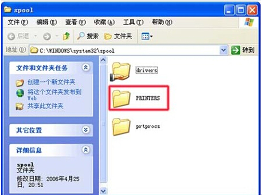
Task: Click the Up one level folder icon
Action: tap(66, 36)
